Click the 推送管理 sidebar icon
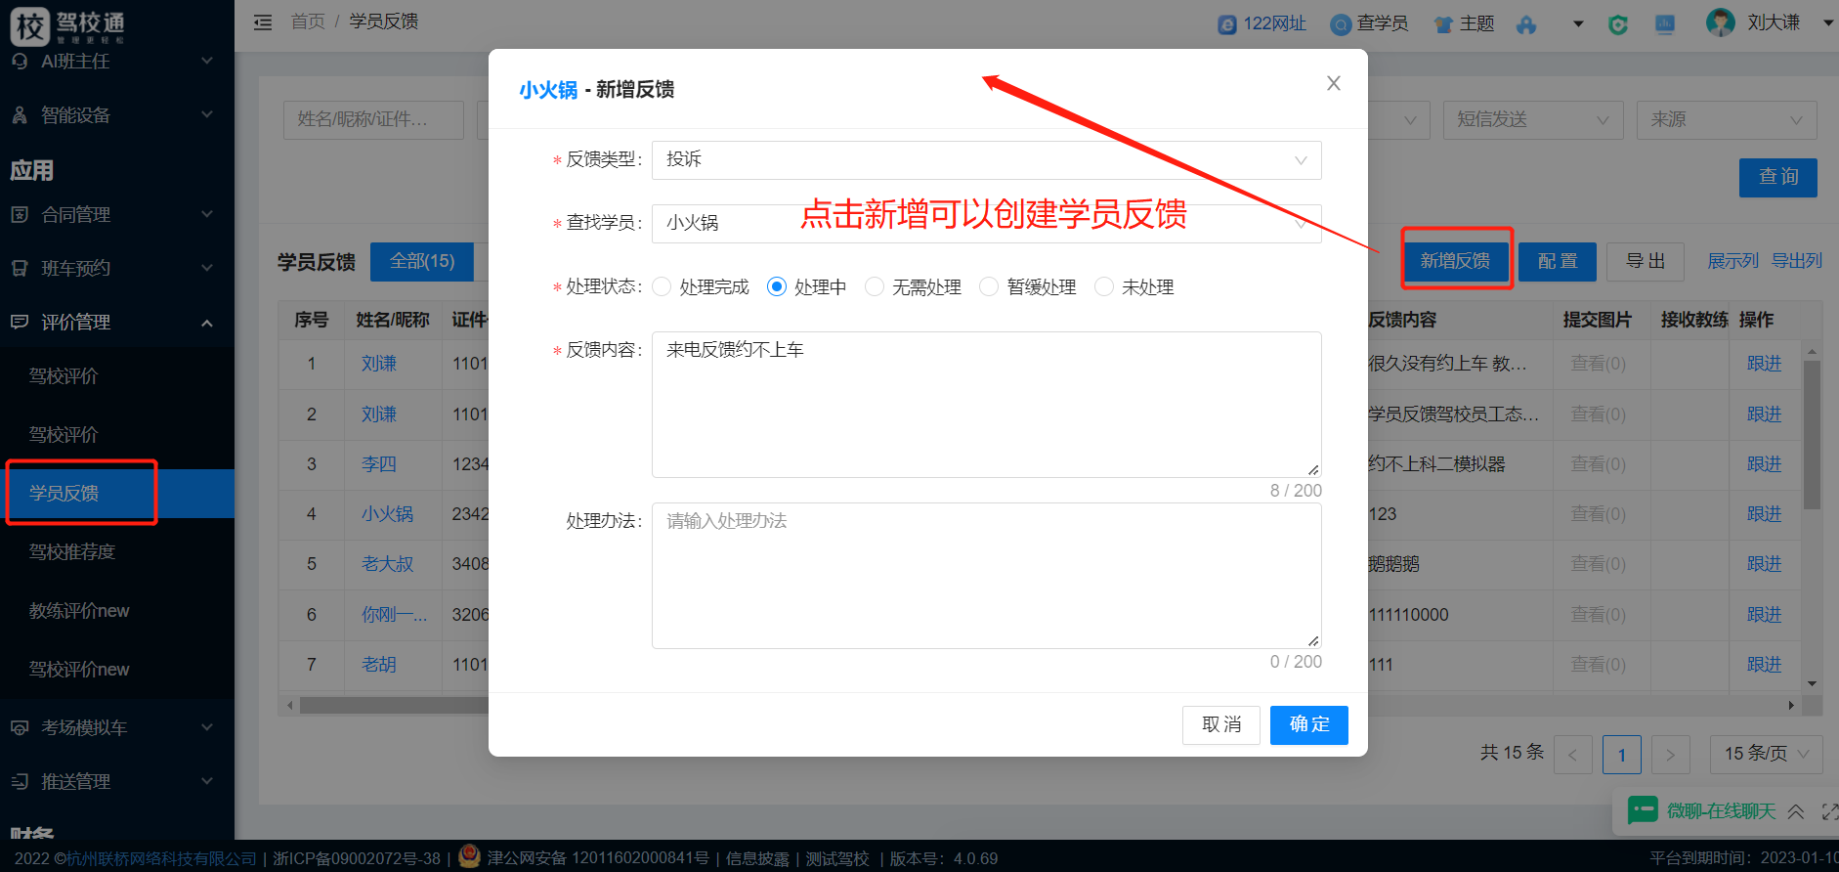1839x872 pixels. [x=20, y=781]
